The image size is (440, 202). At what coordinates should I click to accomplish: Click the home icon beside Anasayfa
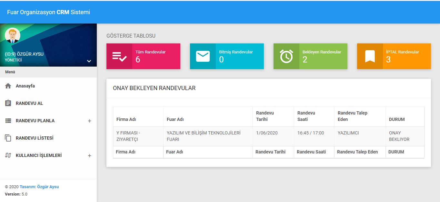click(8, 86)
